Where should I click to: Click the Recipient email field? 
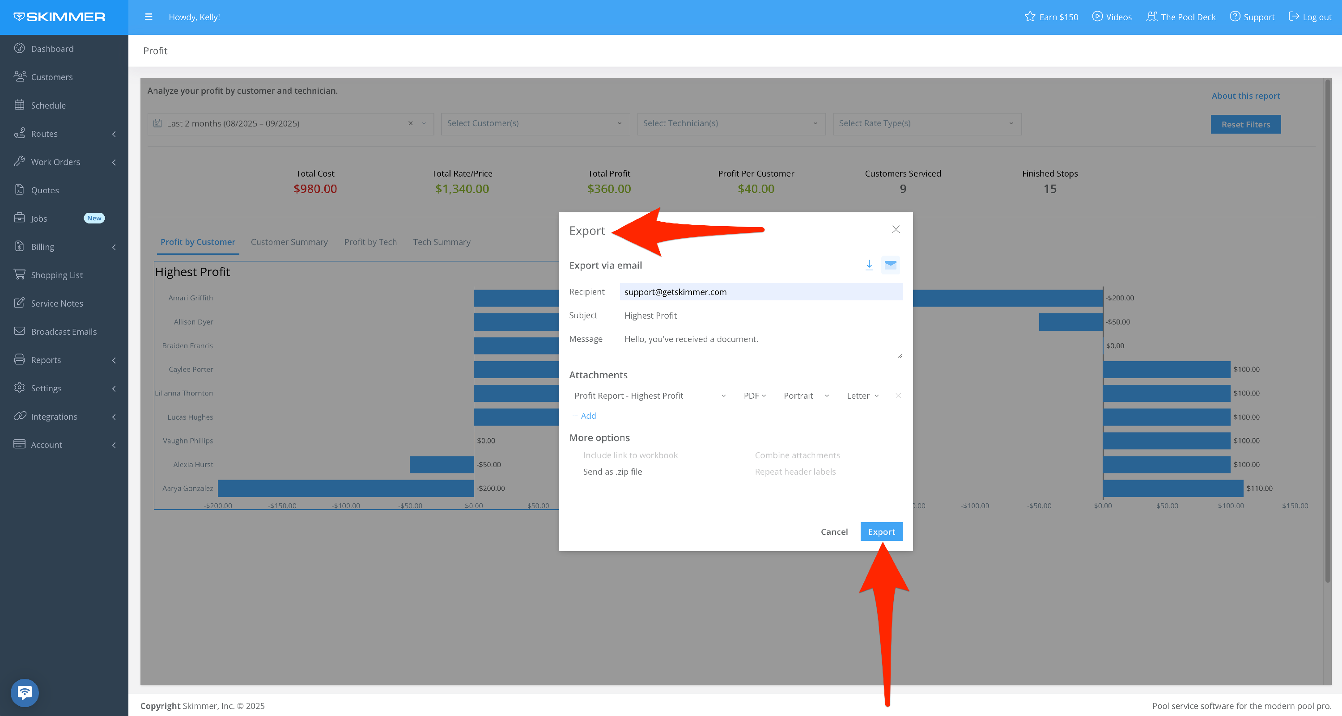[760, 292]
